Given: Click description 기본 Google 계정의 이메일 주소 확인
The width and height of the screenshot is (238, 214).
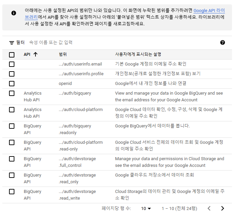Looking at the screenshot, I should click(151, 64).
